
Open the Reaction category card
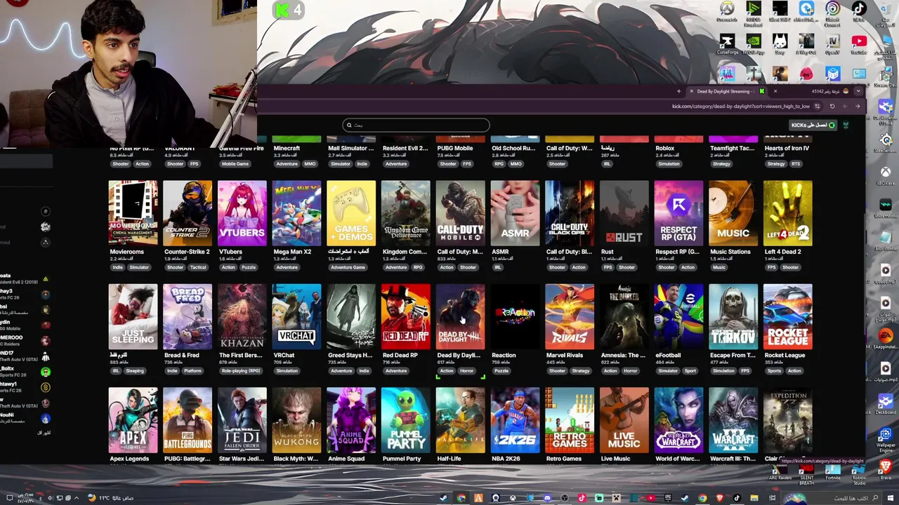(x=515, y=316)
